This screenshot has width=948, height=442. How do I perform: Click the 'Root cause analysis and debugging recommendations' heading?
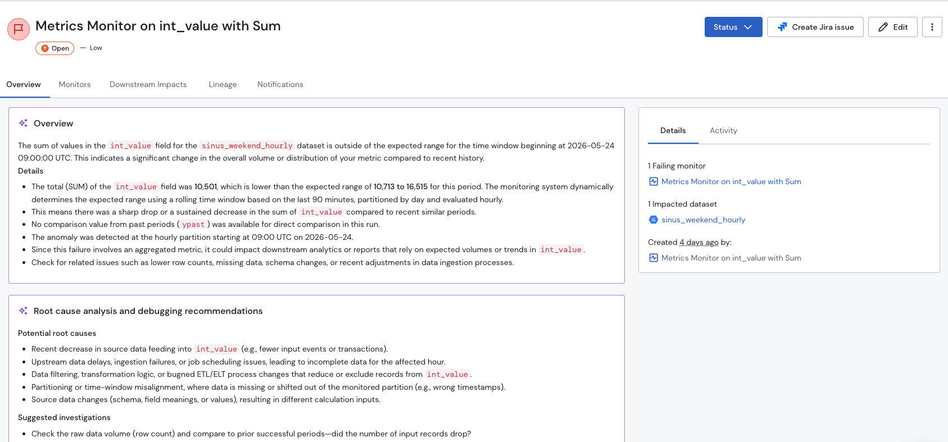[148, 311]
